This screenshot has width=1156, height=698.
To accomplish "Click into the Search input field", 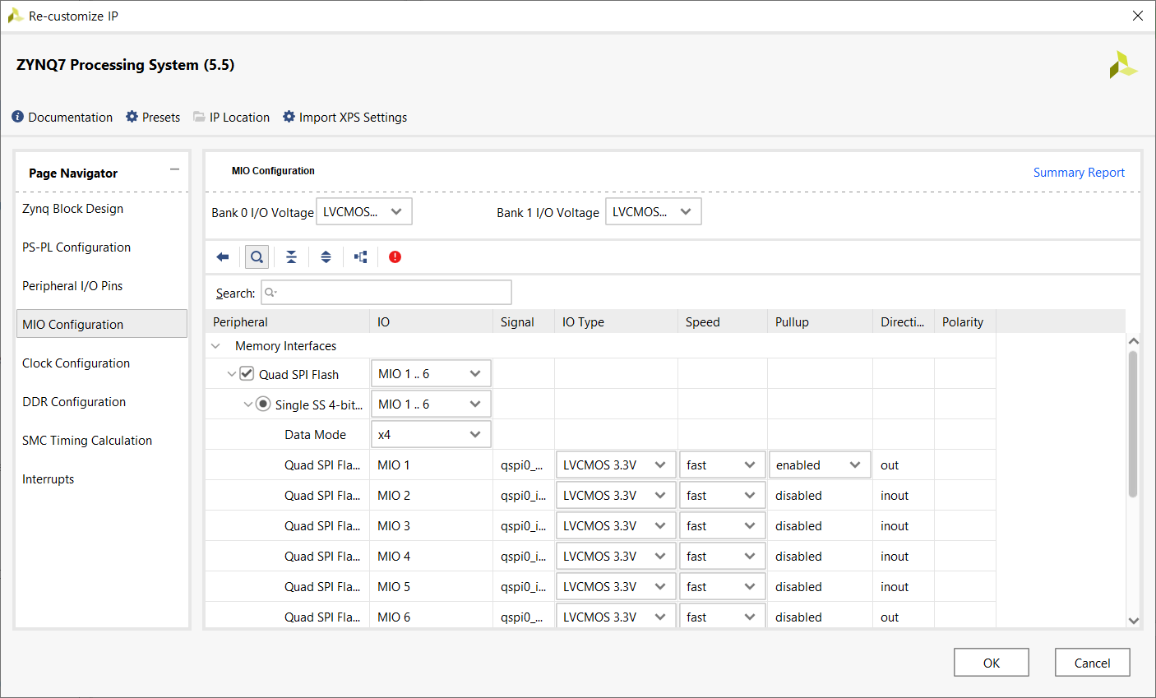I will tap(386, 293).
